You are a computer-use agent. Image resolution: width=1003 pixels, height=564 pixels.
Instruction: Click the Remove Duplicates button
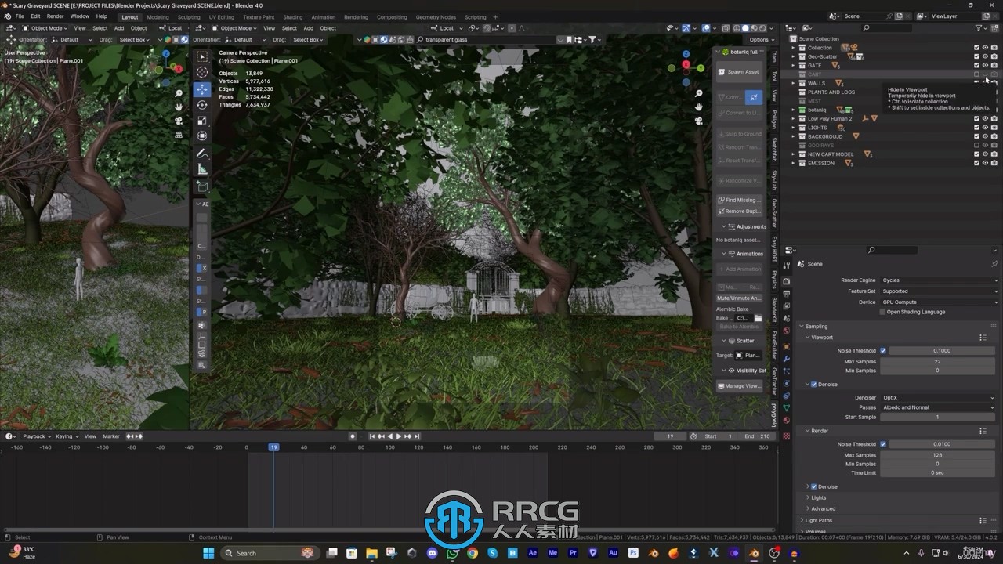739,211
